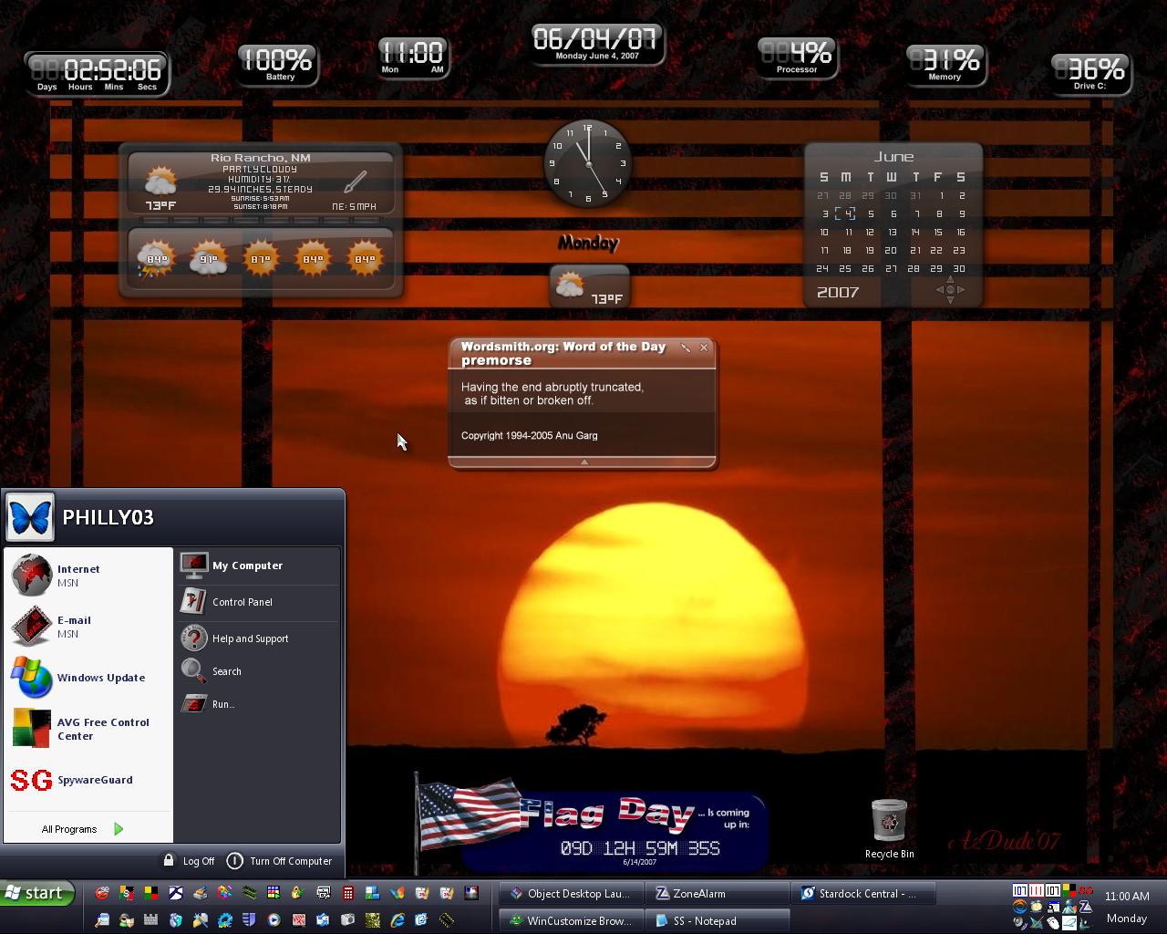Expand the All Programs arrow
The image size is (1167, 934).
tap(119, 829)
